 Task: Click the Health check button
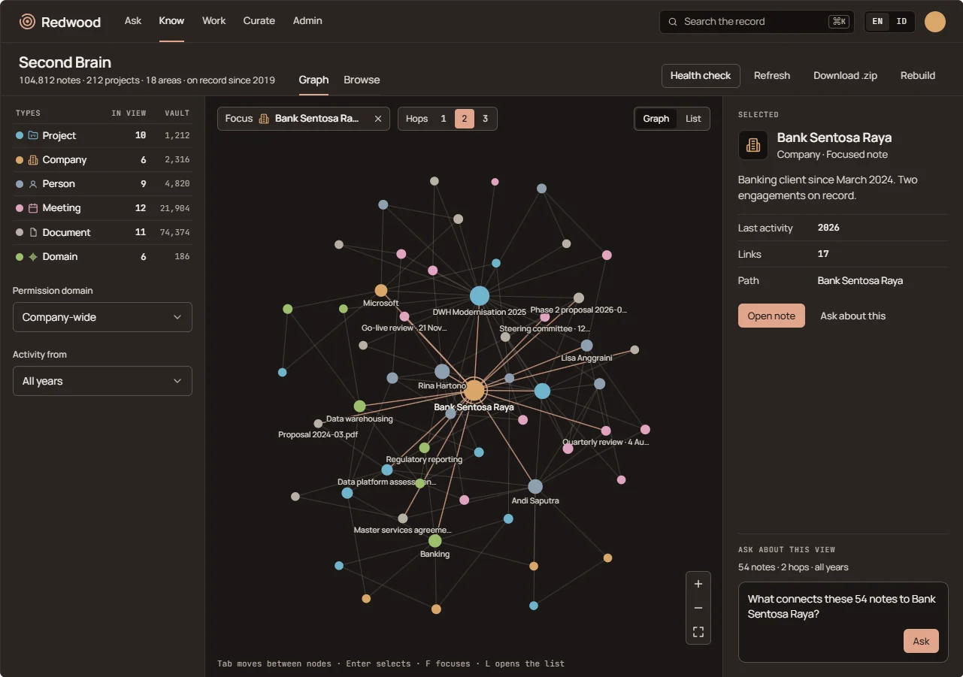coord(701,76)
